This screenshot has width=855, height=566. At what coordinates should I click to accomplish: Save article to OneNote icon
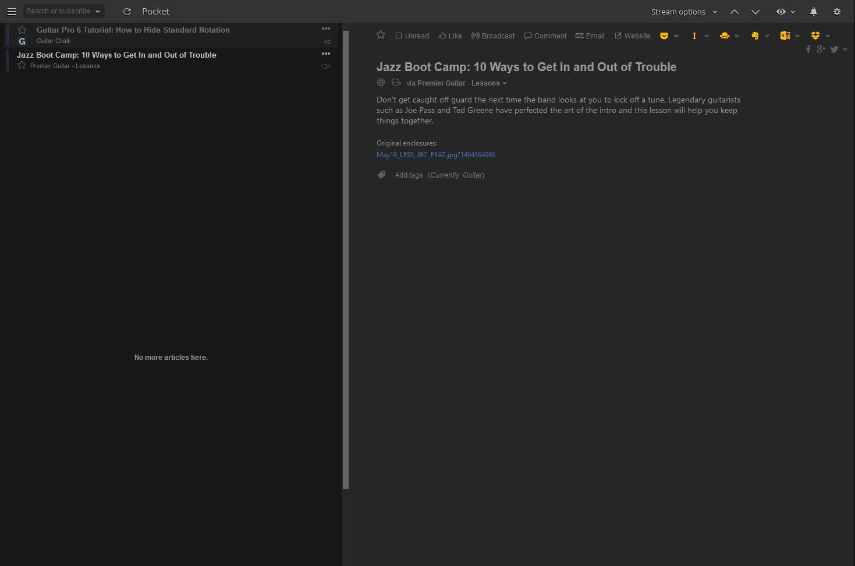pos(785,36)
